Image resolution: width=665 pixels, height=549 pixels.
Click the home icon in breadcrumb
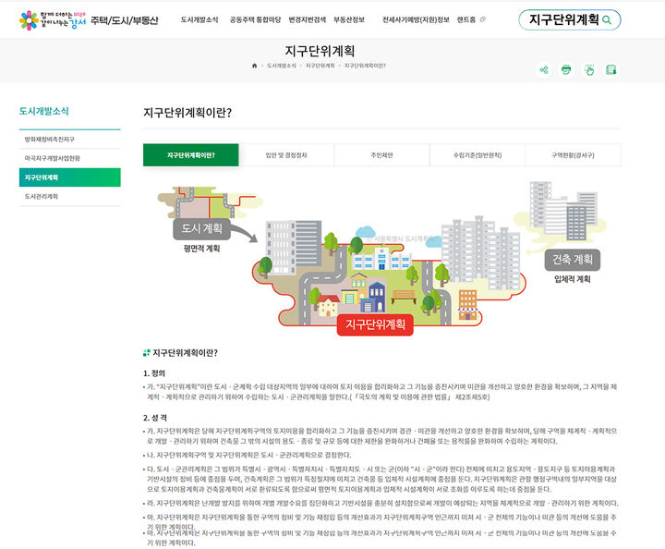pos(254,66)
